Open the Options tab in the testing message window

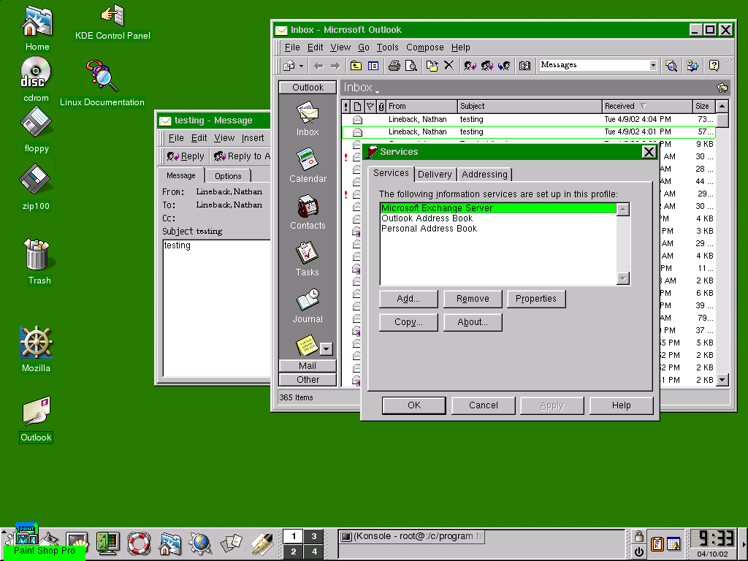228,176
